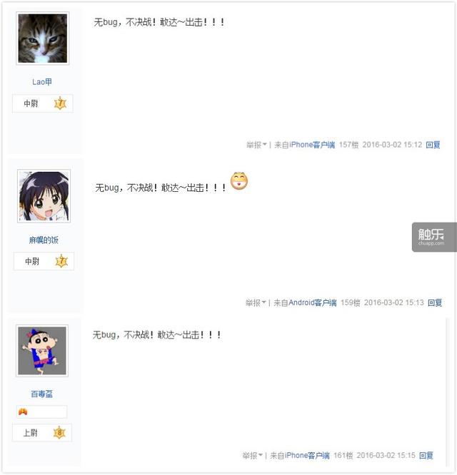Image resolution: width=457 pixels, height=475 pixels.
Task: Reply to the floor 157 post
Action: click(433, 145)
